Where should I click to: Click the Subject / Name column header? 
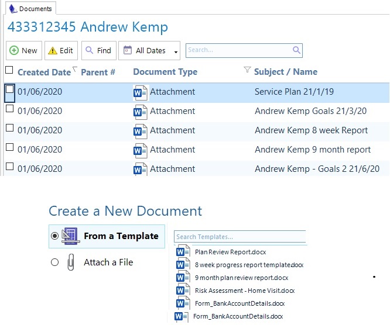[x=286, y=72]
